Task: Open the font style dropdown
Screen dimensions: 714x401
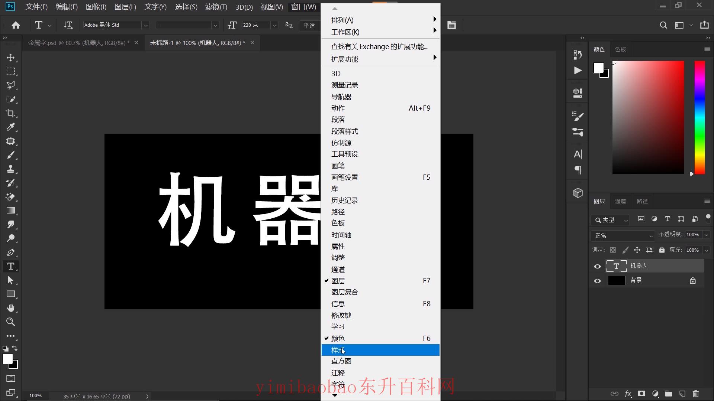Action: [x=215, y=25]
